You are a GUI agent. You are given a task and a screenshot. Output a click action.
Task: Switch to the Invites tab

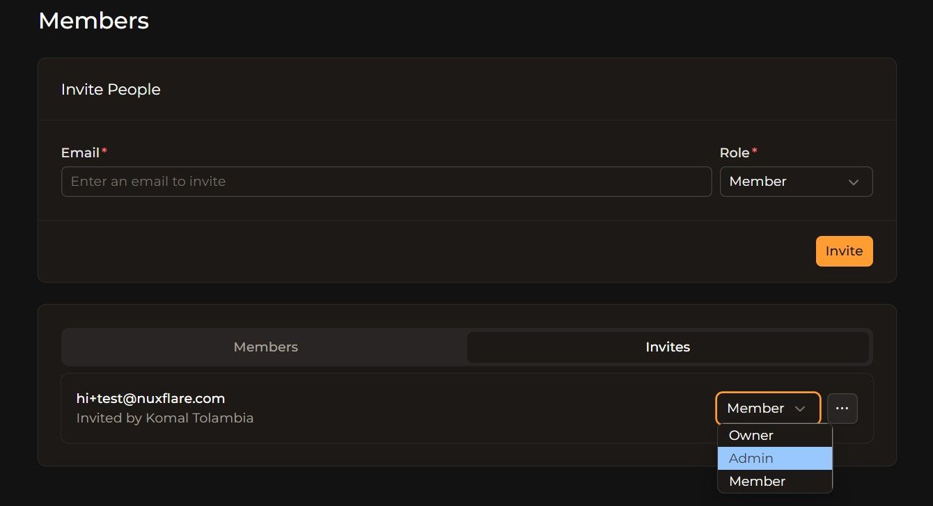coord(668,347)
